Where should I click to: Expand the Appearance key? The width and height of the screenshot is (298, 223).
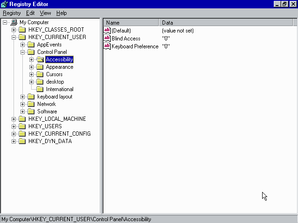point(32,67)
